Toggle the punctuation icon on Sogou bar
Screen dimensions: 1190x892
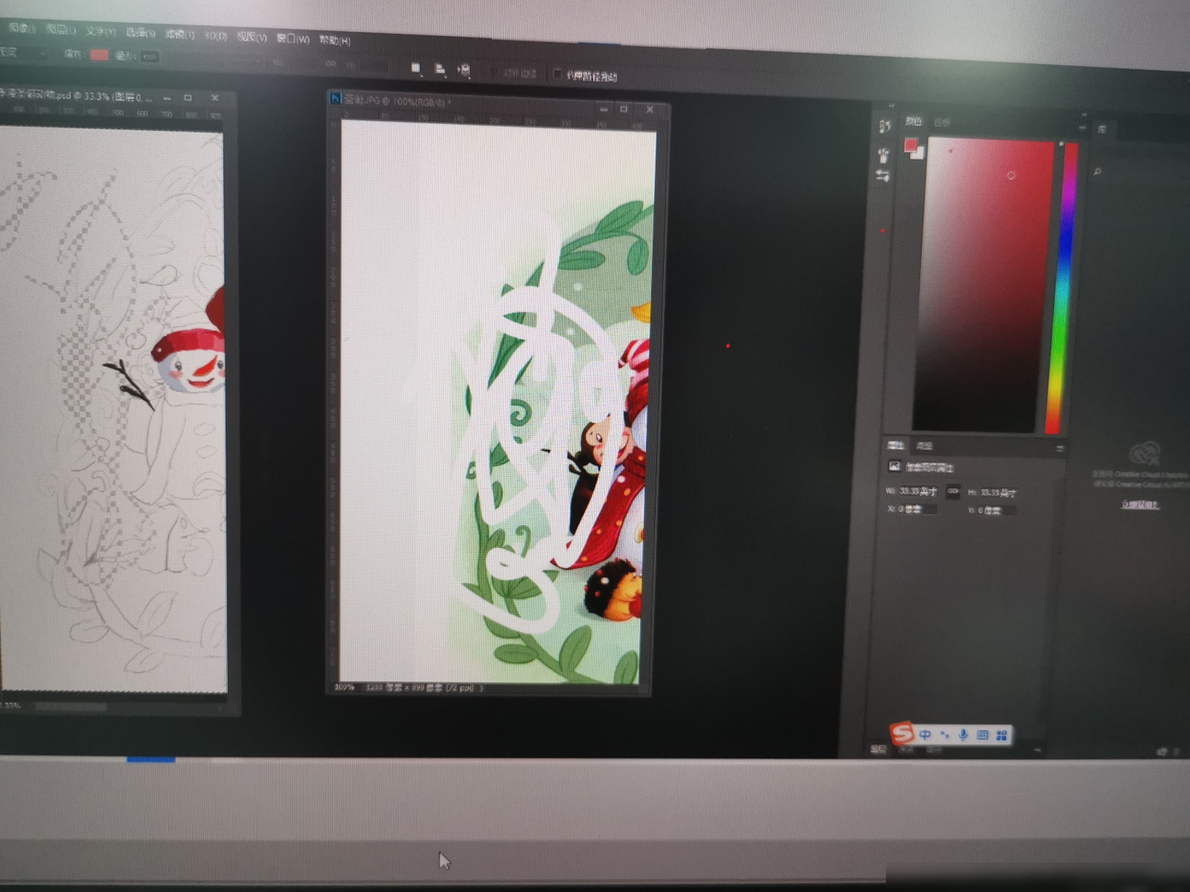pyautogui.click(x=944, y=735)
